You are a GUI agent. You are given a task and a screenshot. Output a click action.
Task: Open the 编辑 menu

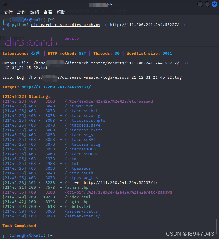click(x=35, y=12)
